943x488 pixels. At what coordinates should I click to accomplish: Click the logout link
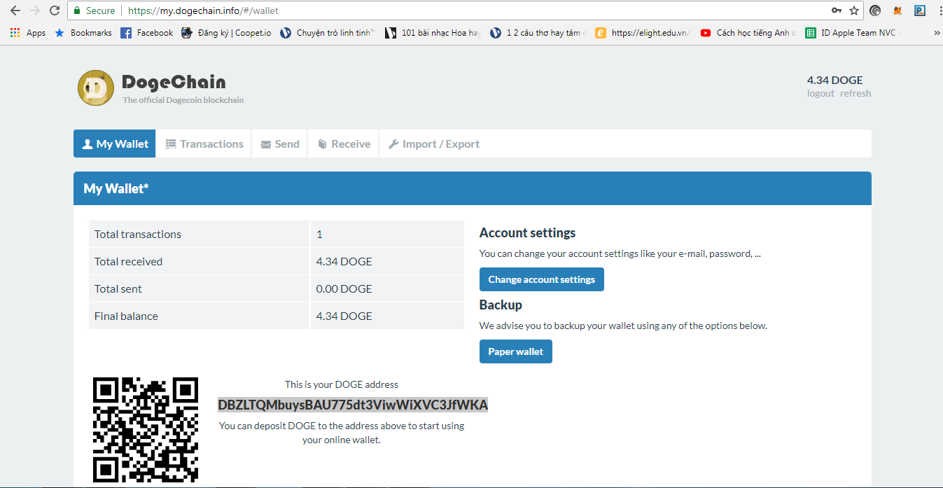820,94
